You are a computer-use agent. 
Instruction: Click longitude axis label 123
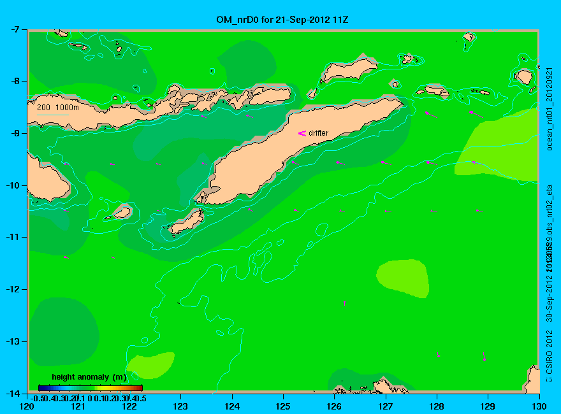click(180, 406)
